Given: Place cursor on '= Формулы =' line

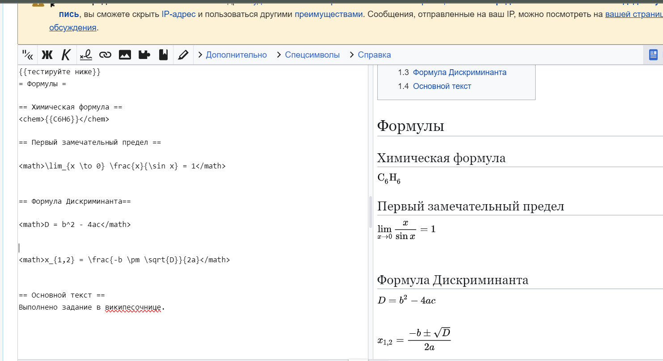Looking at the screenshot, I should point(42,84).
